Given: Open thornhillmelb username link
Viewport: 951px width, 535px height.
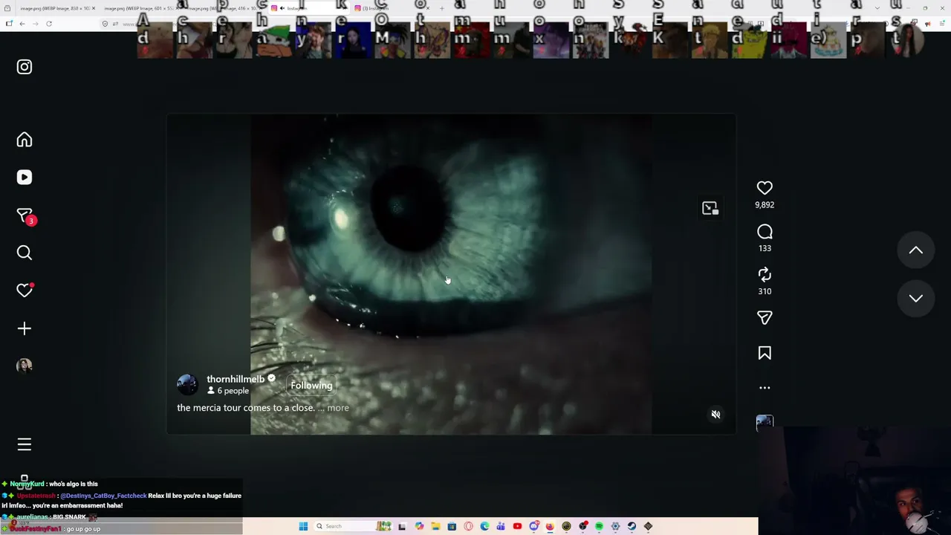Looking at the screenshot, I should (x=236, y=379).
